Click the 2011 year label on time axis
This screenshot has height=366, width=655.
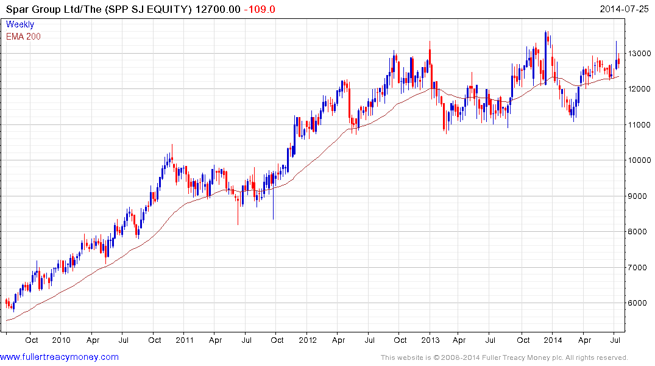point(184,340)
